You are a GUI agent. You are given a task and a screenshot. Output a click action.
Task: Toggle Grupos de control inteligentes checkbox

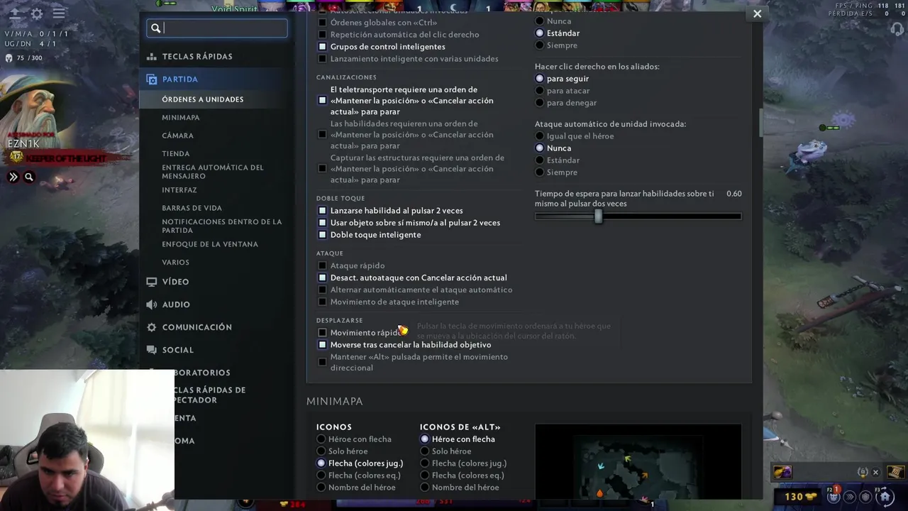pyautogui.click(x=323, y=47)
